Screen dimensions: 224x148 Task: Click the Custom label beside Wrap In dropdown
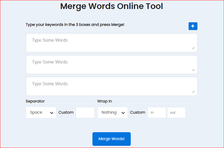(138, 112)
